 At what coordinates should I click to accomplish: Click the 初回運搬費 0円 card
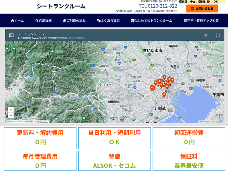189,138
